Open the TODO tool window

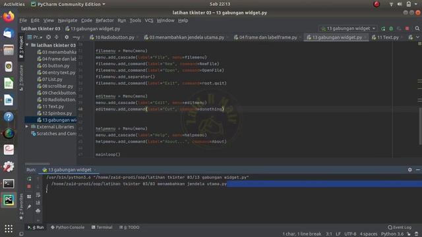click(x=129, y=227)
